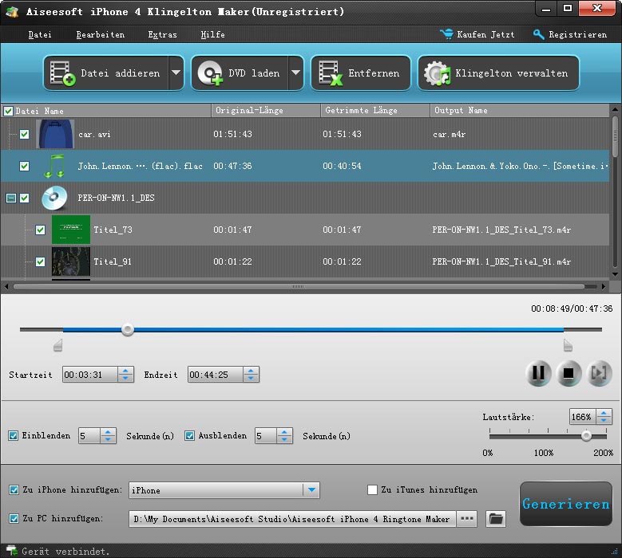The image size is (622, 558).
Task: Click the Registrieren link
Action: pos(577,34)
